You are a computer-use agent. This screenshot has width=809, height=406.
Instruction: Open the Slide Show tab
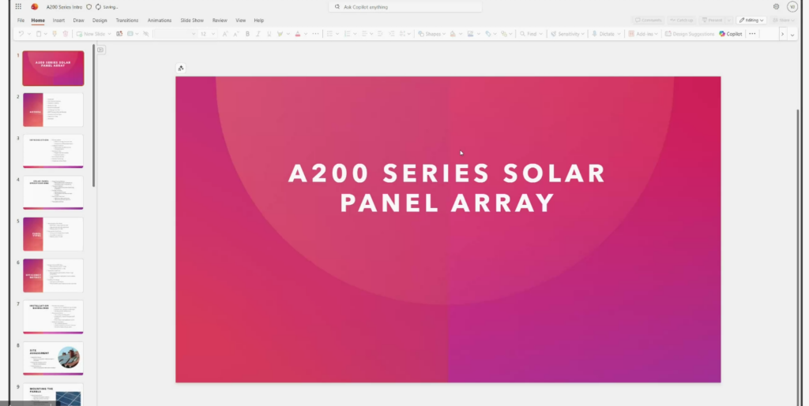pos(192,20)
